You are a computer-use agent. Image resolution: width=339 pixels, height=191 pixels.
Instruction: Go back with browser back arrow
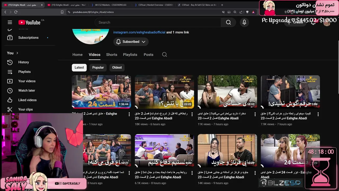[x=5, y=12]
